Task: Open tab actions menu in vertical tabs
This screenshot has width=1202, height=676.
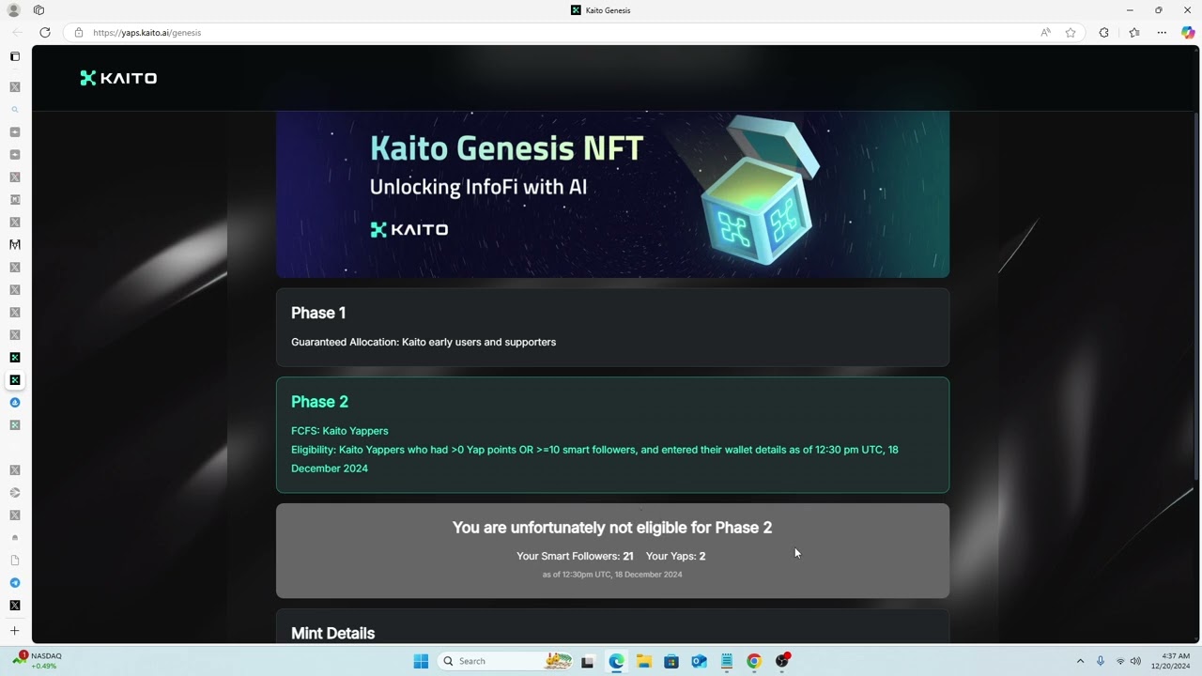Action: pos(14,56)
